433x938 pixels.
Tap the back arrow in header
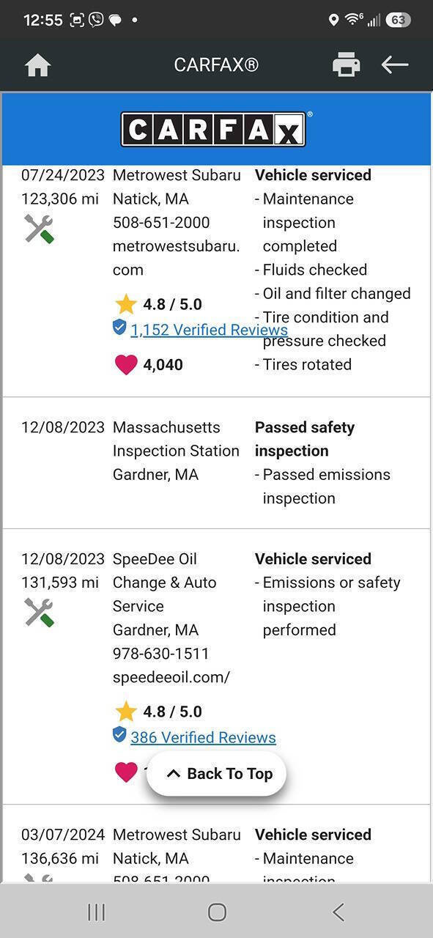click(395, 64)
